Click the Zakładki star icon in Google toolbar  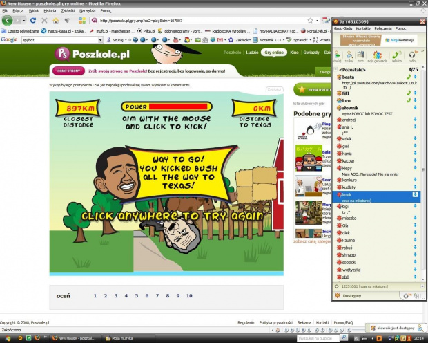(x=231, y=40)
